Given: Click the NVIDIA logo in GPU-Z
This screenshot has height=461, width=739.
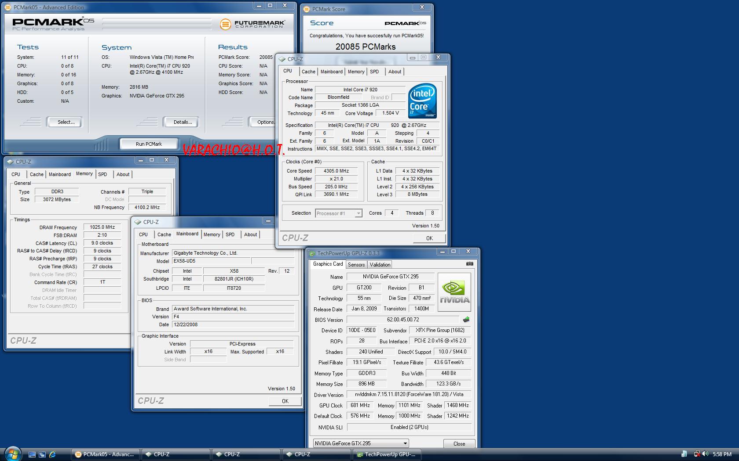Looking at the screenshot, I should point(454,292).
